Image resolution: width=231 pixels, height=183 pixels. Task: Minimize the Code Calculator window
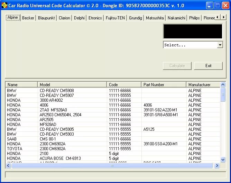pos(209,6)
